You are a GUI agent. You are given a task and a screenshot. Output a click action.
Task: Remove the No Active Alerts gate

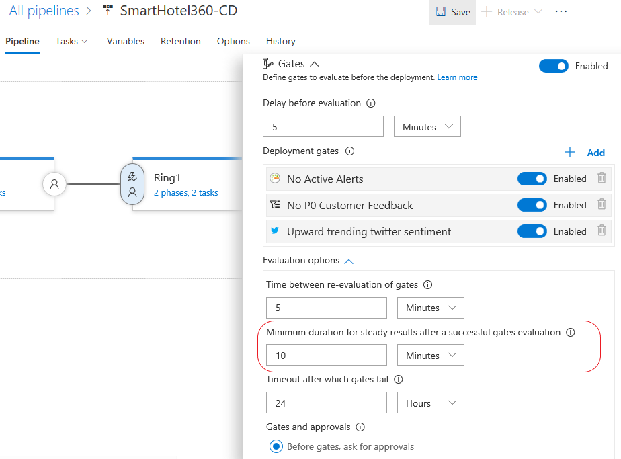point(602,179)
